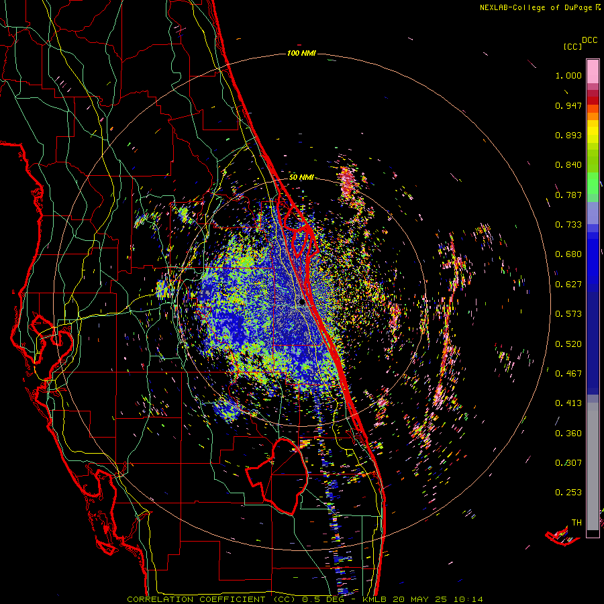Image resolution: width=604 pixels, height=604 pixels.
Task: Click the 0.627 legend value
Action: [x=568, y=285]
